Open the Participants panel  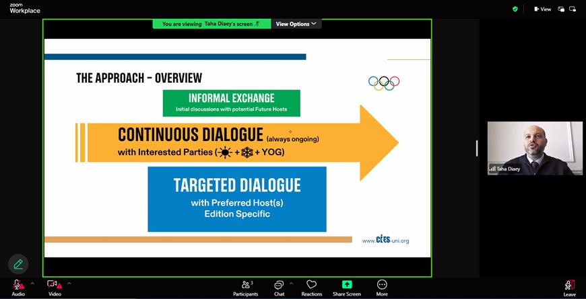tap(246, 287)
